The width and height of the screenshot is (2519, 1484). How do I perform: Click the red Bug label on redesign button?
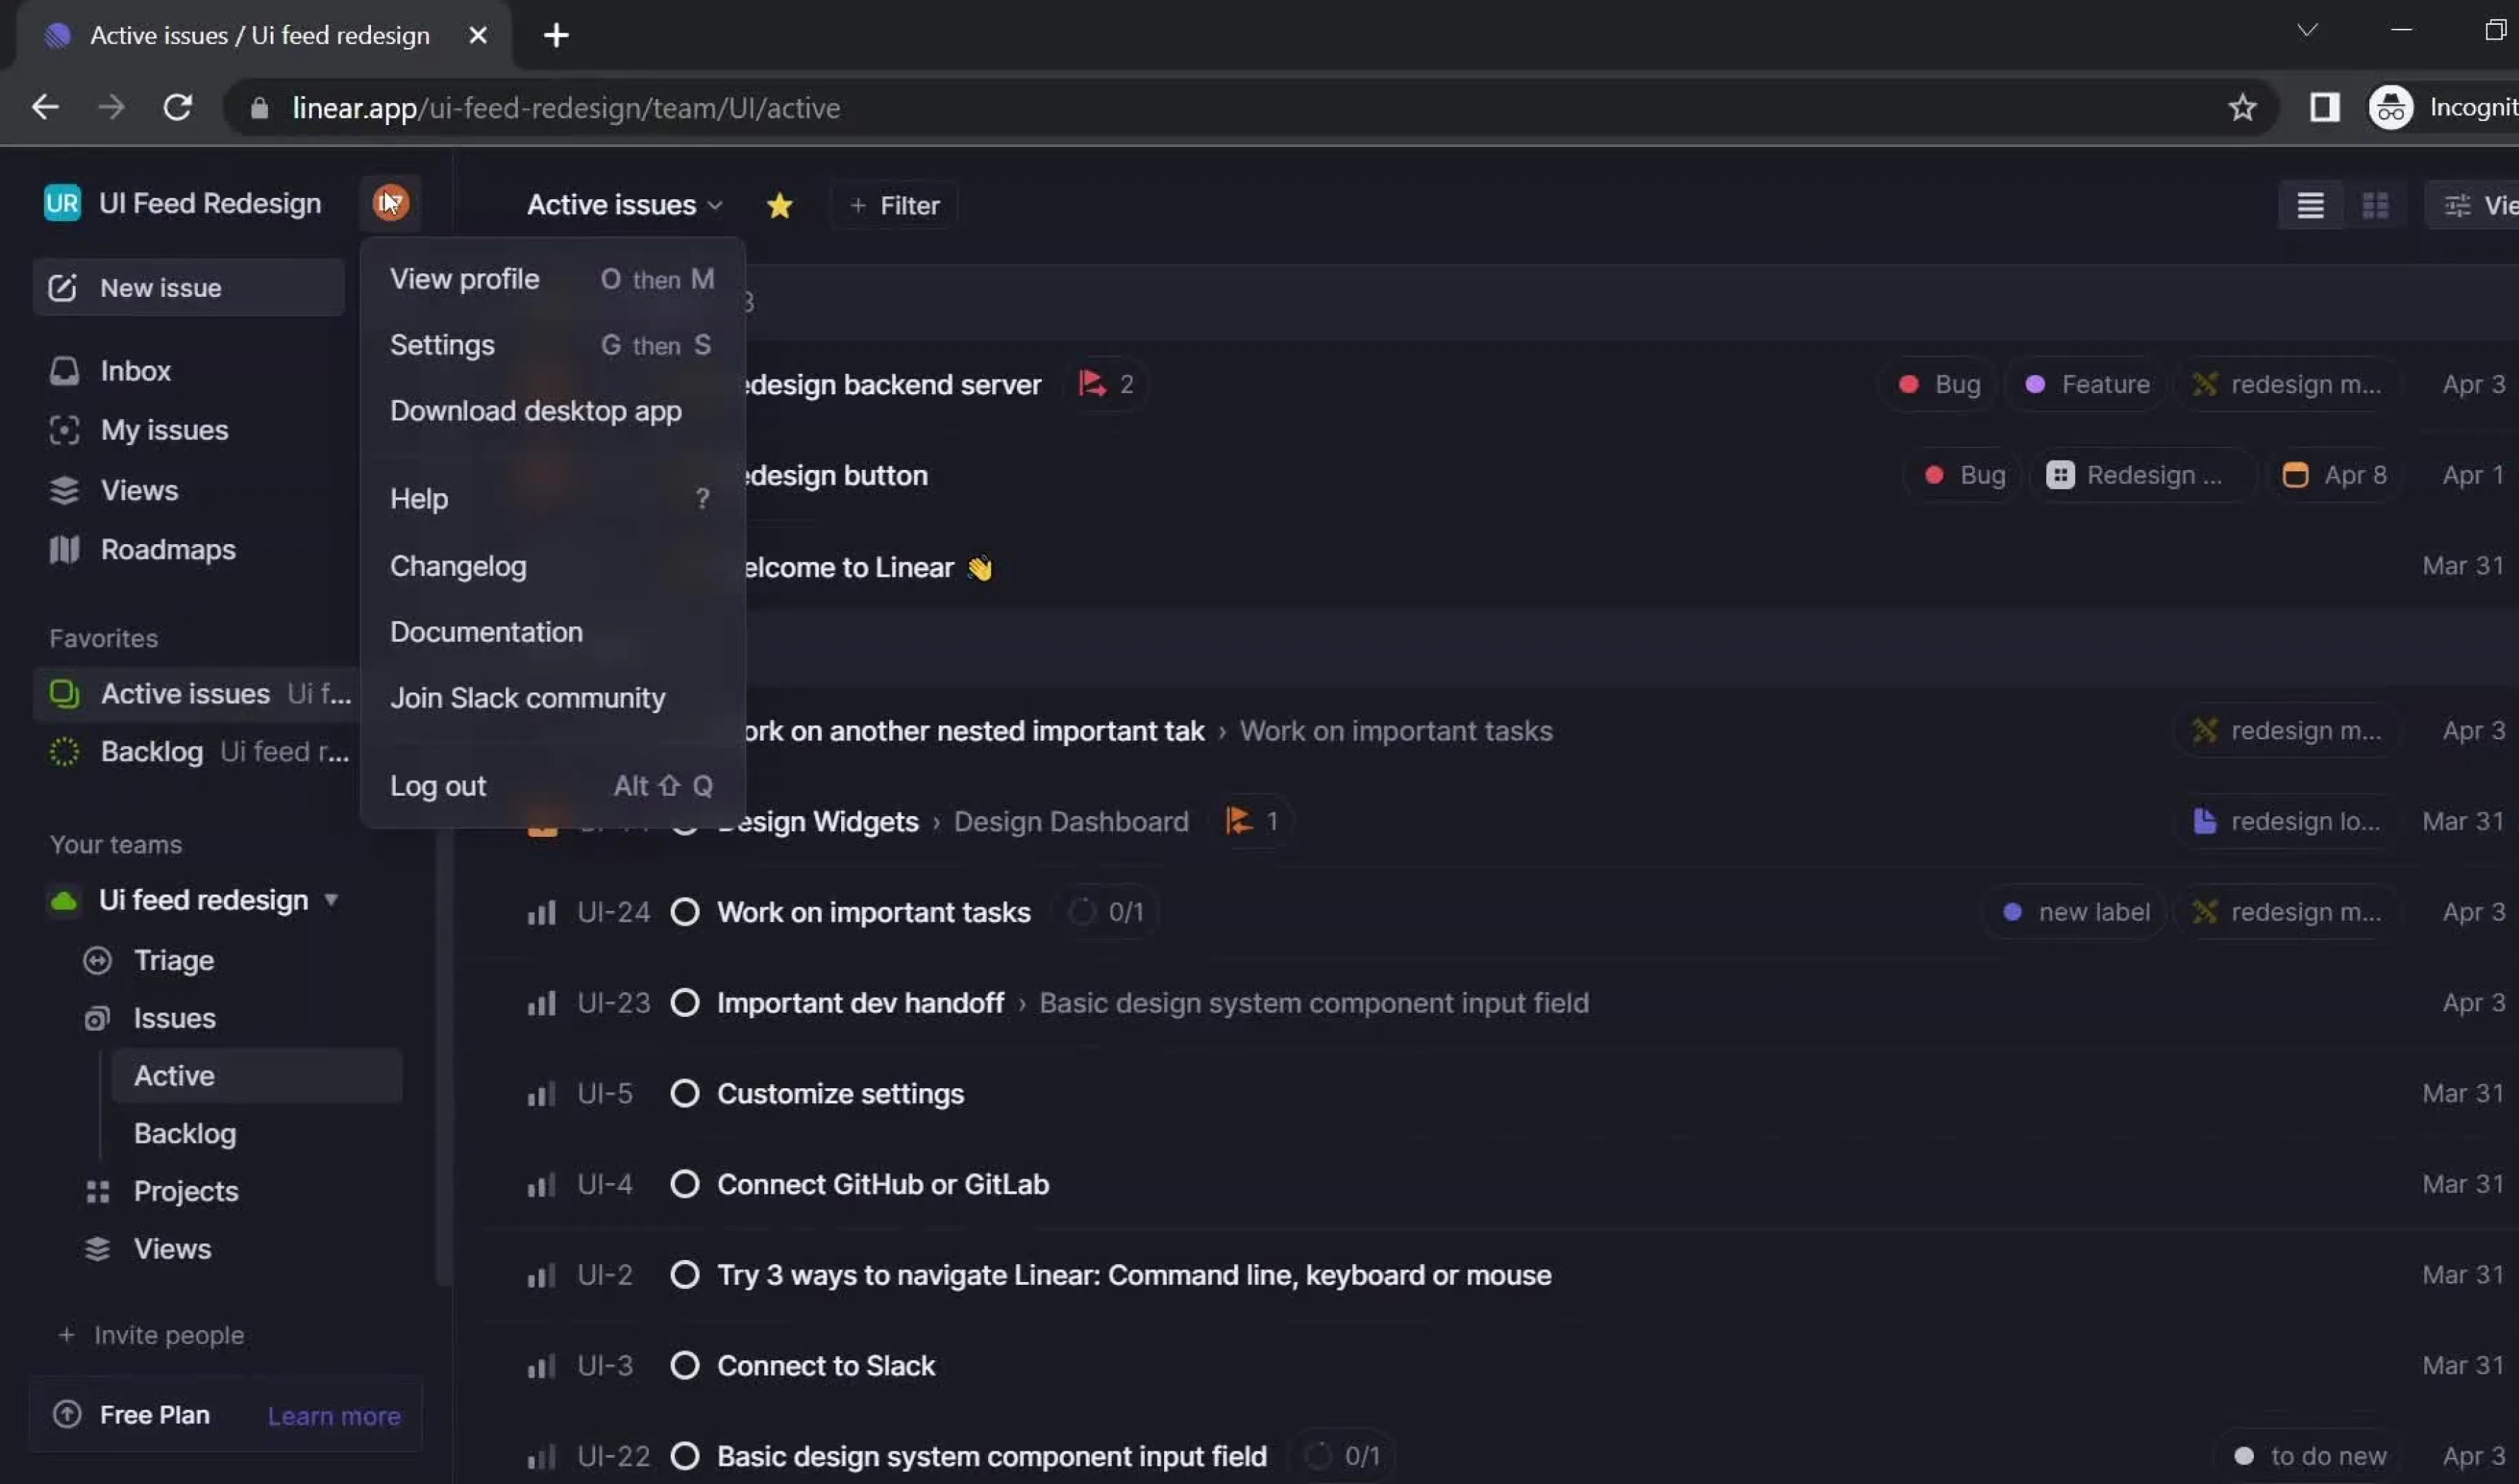click(1964, 476)
